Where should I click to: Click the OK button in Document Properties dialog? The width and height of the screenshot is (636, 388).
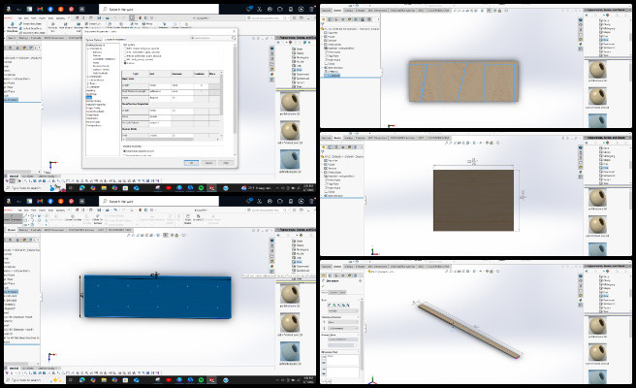point(191,163)
